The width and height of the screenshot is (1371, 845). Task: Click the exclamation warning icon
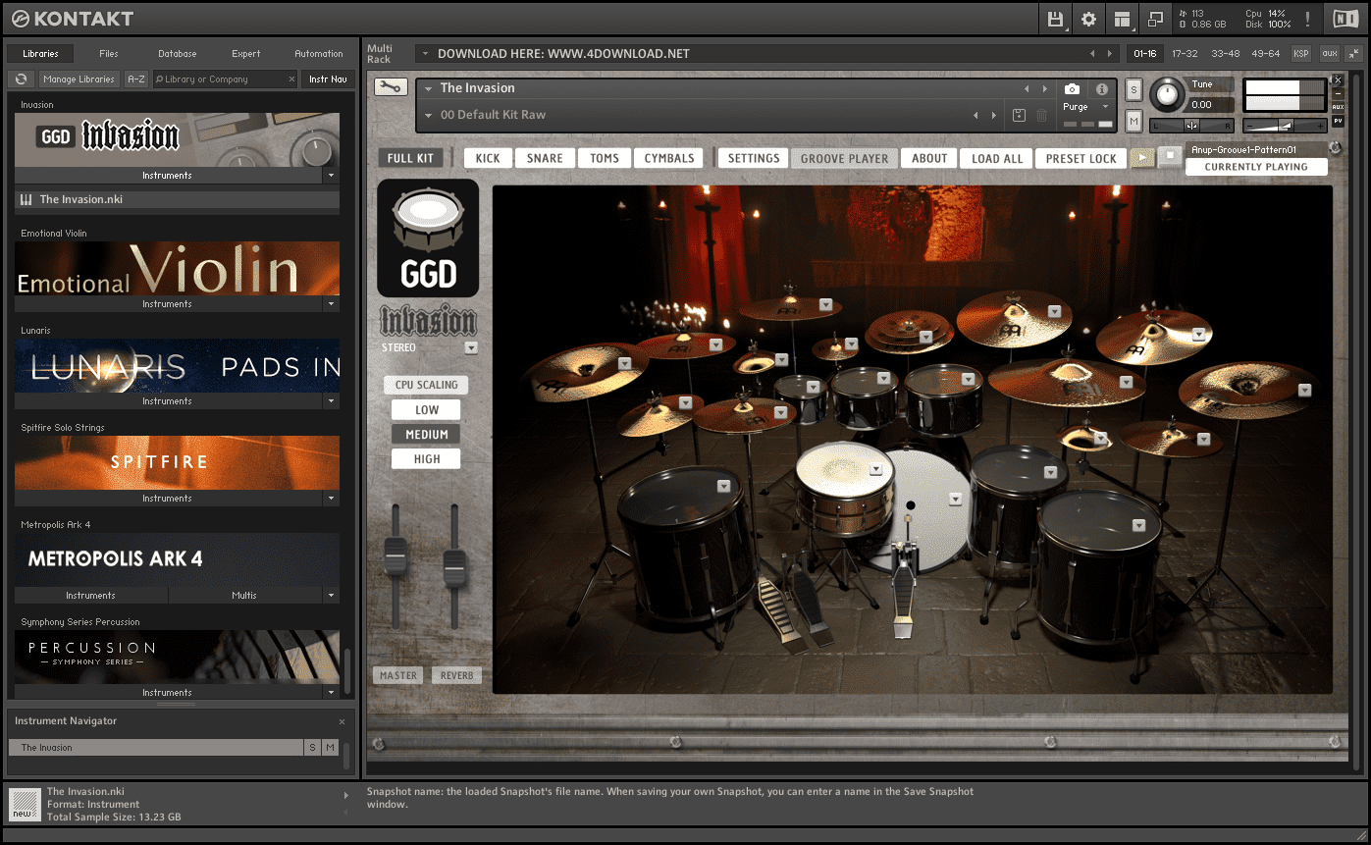tap(1307, 19)
